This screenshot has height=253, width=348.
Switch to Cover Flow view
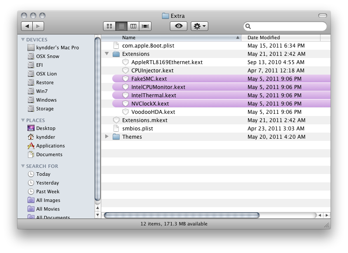point(145,26)
